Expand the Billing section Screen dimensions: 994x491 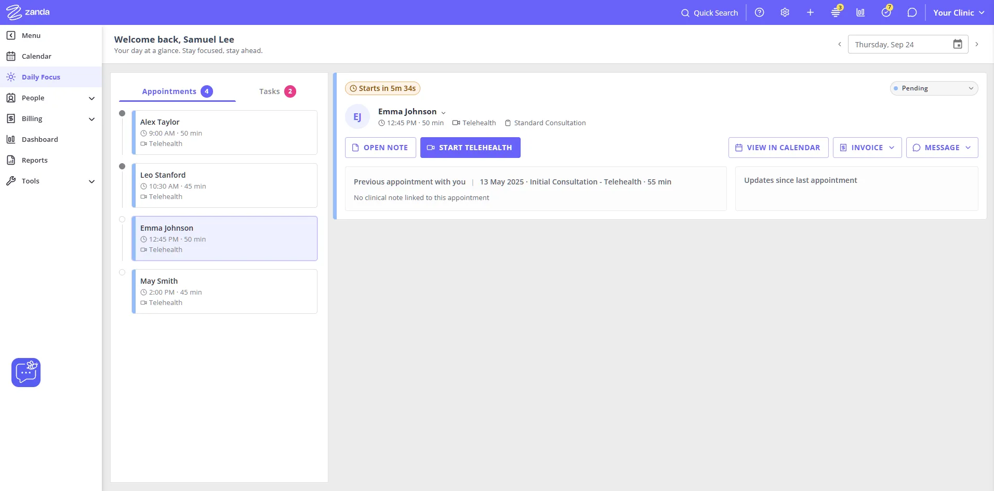coord(51,118)
